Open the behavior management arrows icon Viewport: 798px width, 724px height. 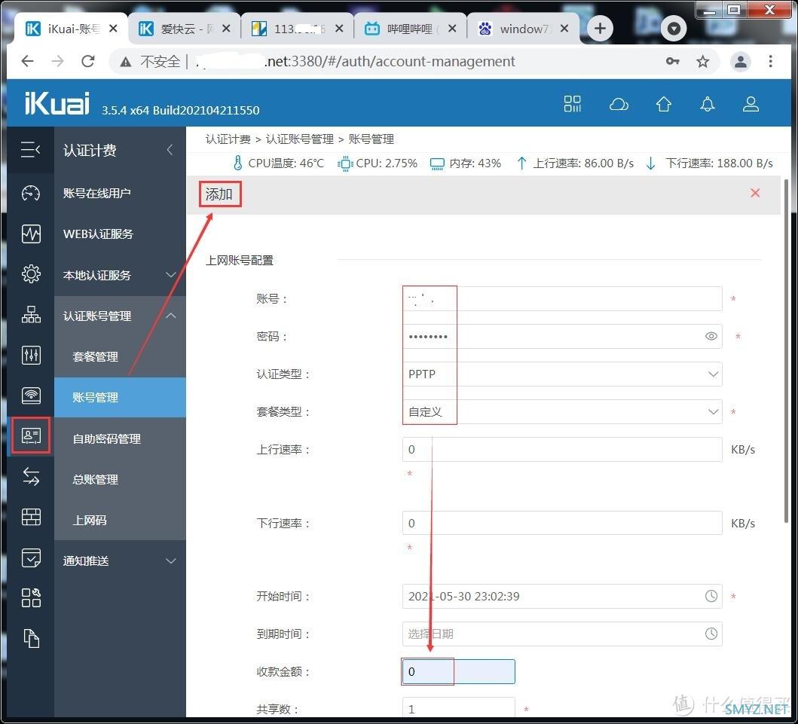pyautogui.click(x=31, y=477)
